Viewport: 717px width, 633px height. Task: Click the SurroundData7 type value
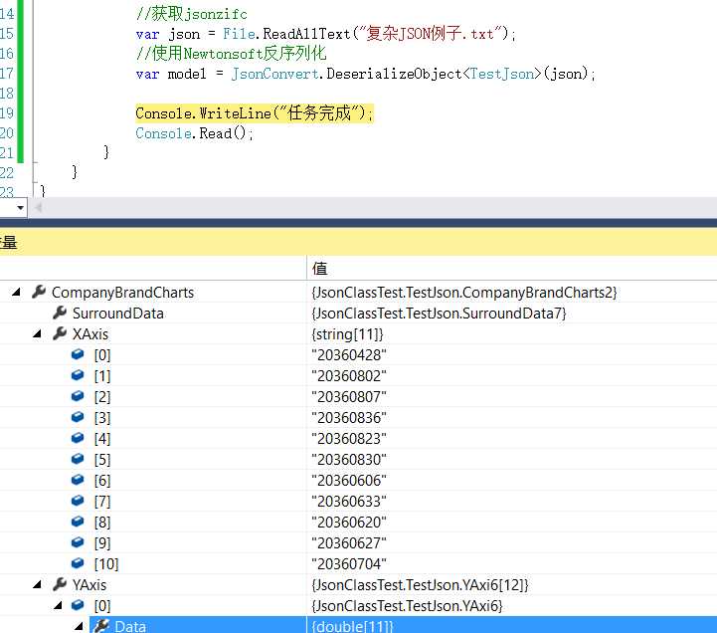[439, 314]
